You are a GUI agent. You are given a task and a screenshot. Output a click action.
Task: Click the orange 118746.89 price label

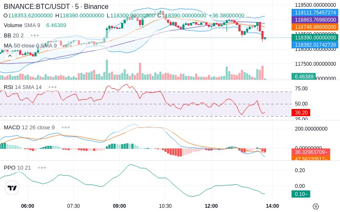pyautogui.click(x=315, y=27)
